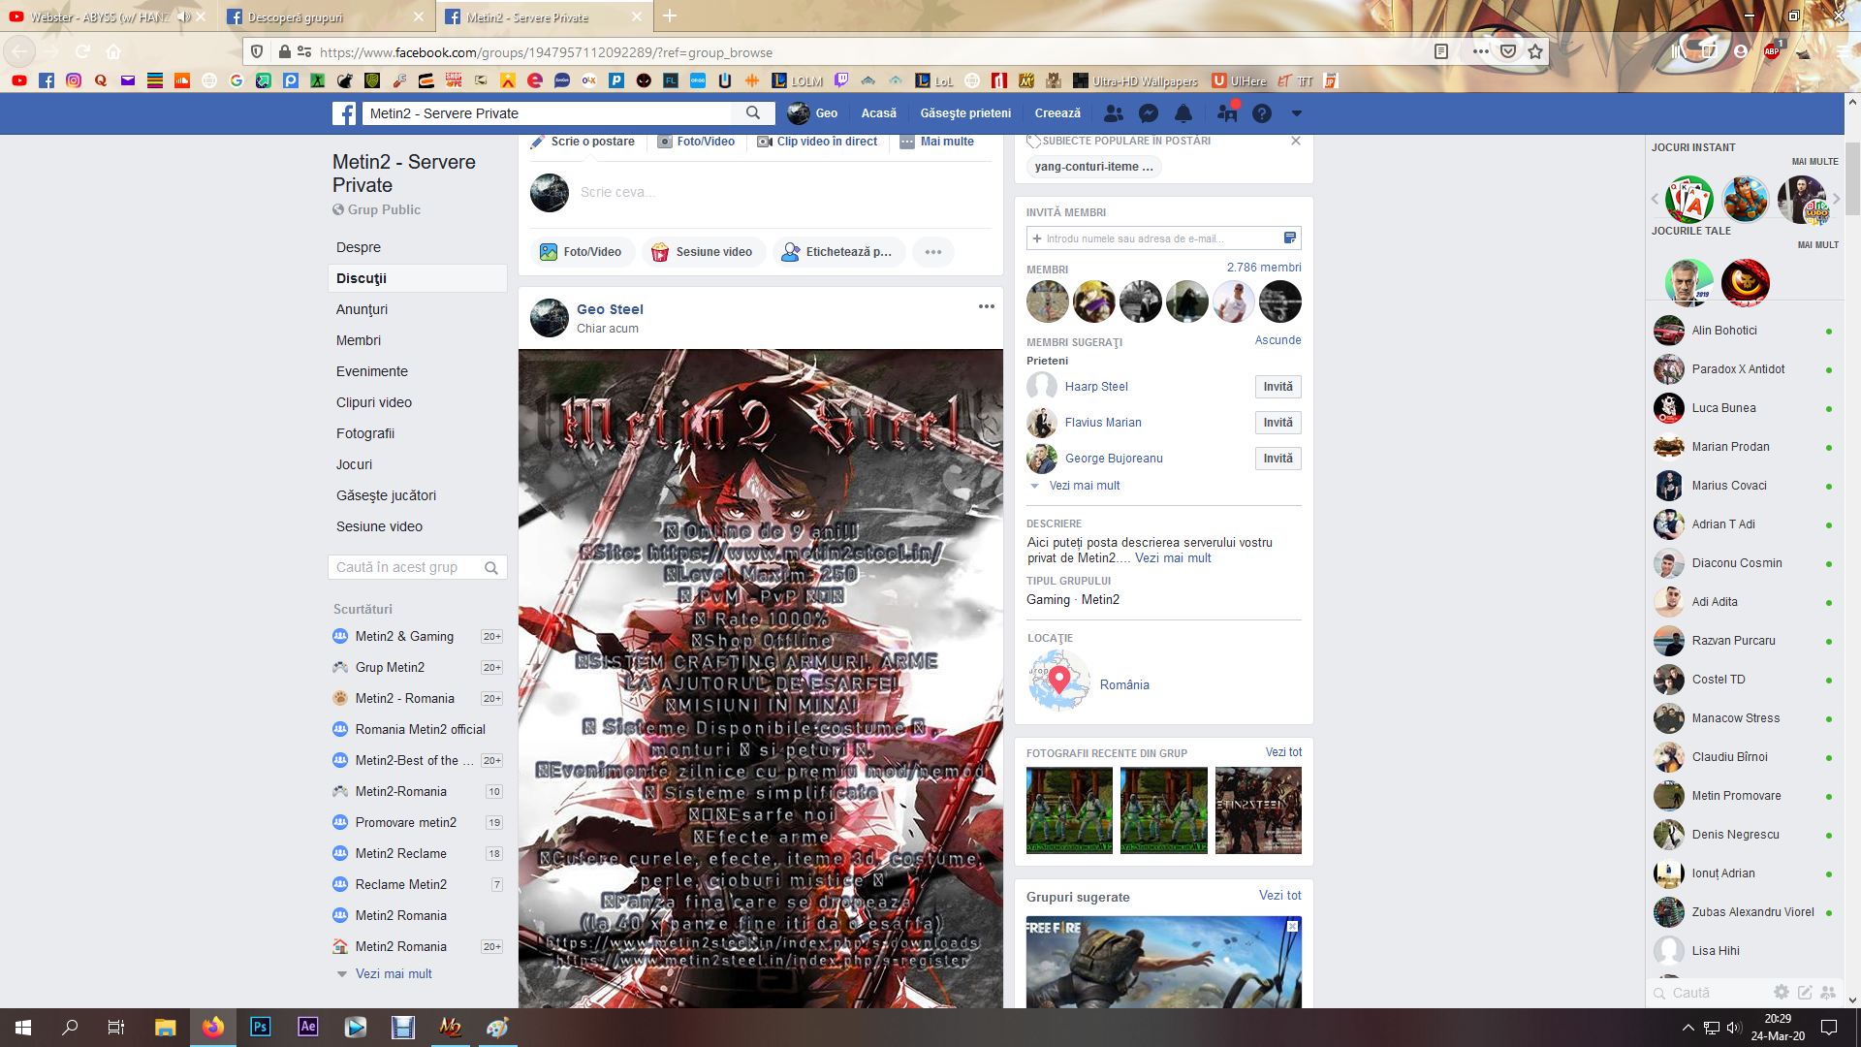This screenshot has height=1047, width=1861.
Task: Open post options three-dot menu on Geo Steel post
Action: [x=986, y=306]
